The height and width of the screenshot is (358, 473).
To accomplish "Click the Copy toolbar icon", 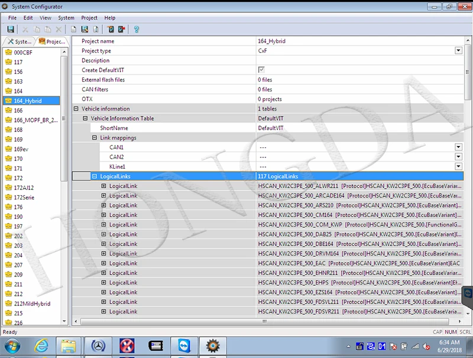I will [x=37, y=29].
